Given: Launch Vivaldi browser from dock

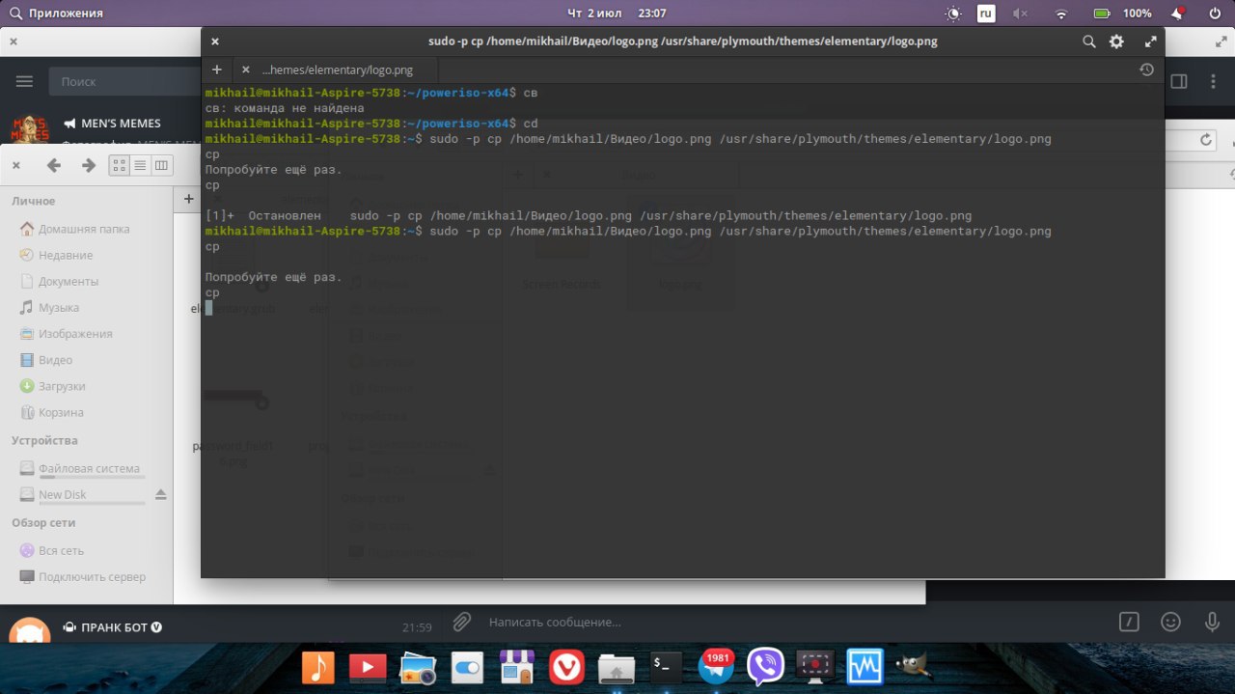Looking at the screenshot, I should click(x=566, y=667).
